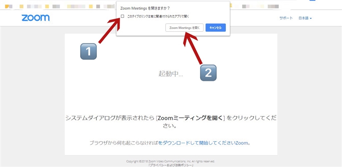Image resolution: width=342 pixels, height=167 pixels.
Task: Click the copyright 2018 Zoom Video Communications text
Action: 171,162
